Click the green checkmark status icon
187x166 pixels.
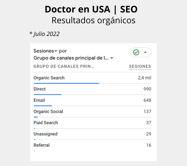point(136,52)
